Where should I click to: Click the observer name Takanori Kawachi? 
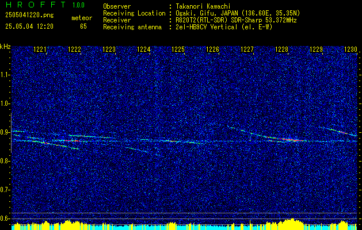(x=203, y=6)
